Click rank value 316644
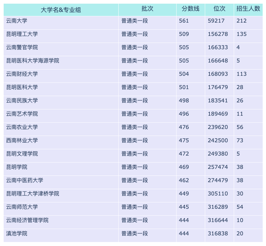 point(218,220)
